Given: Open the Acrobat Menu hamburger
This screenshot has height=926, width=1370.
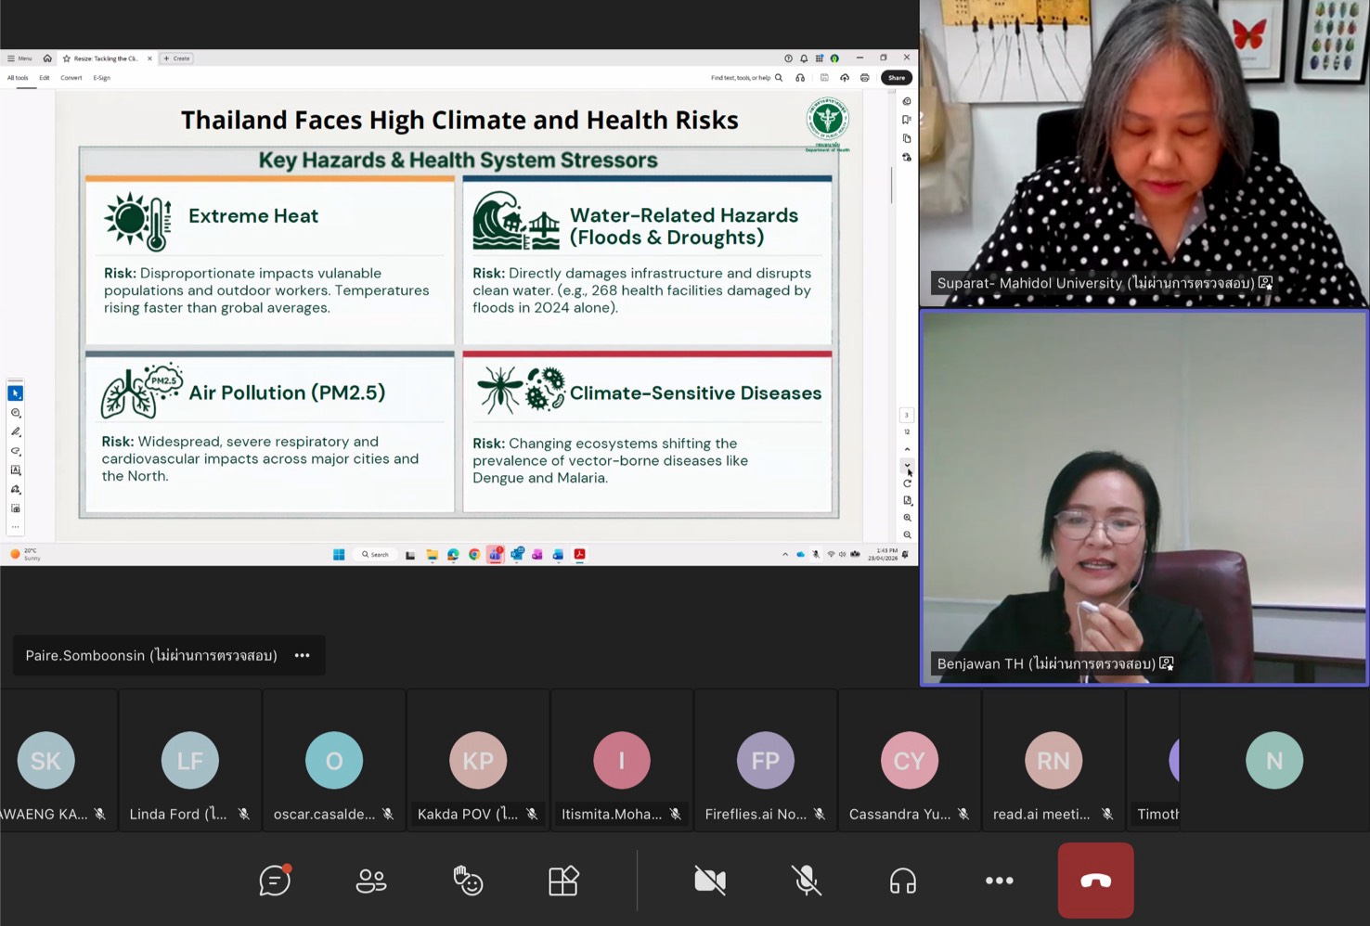Looking at the screenshot, I should coord(19,58).
